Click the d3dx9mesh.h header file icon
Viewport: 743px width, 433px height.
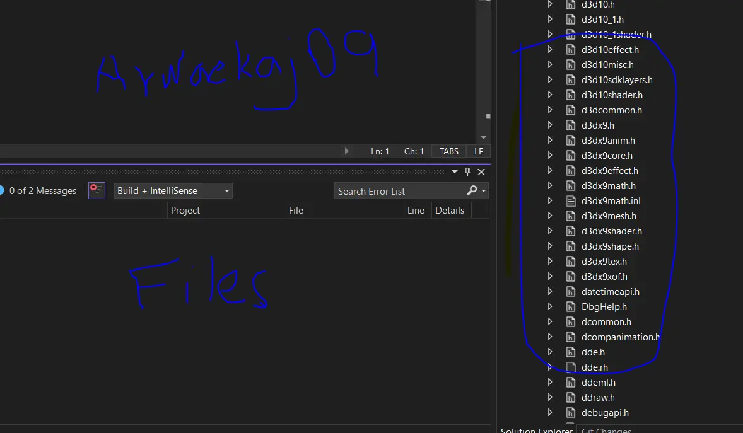(571, 216)
